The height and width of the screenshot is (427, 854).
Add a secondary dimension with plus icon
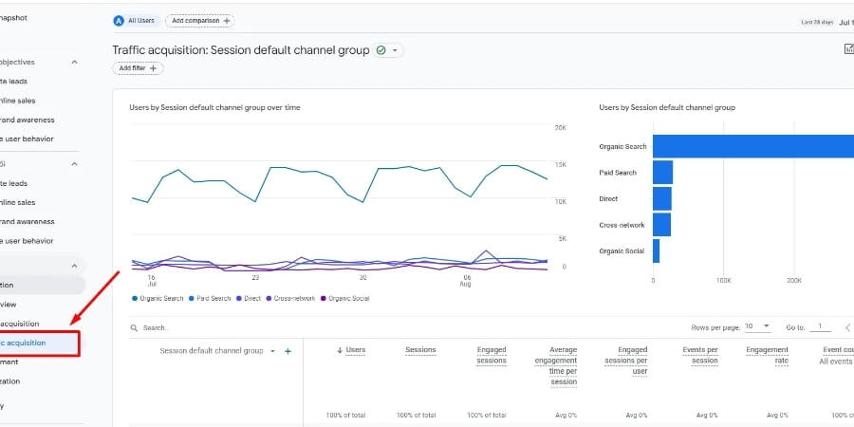pos(288,351)
